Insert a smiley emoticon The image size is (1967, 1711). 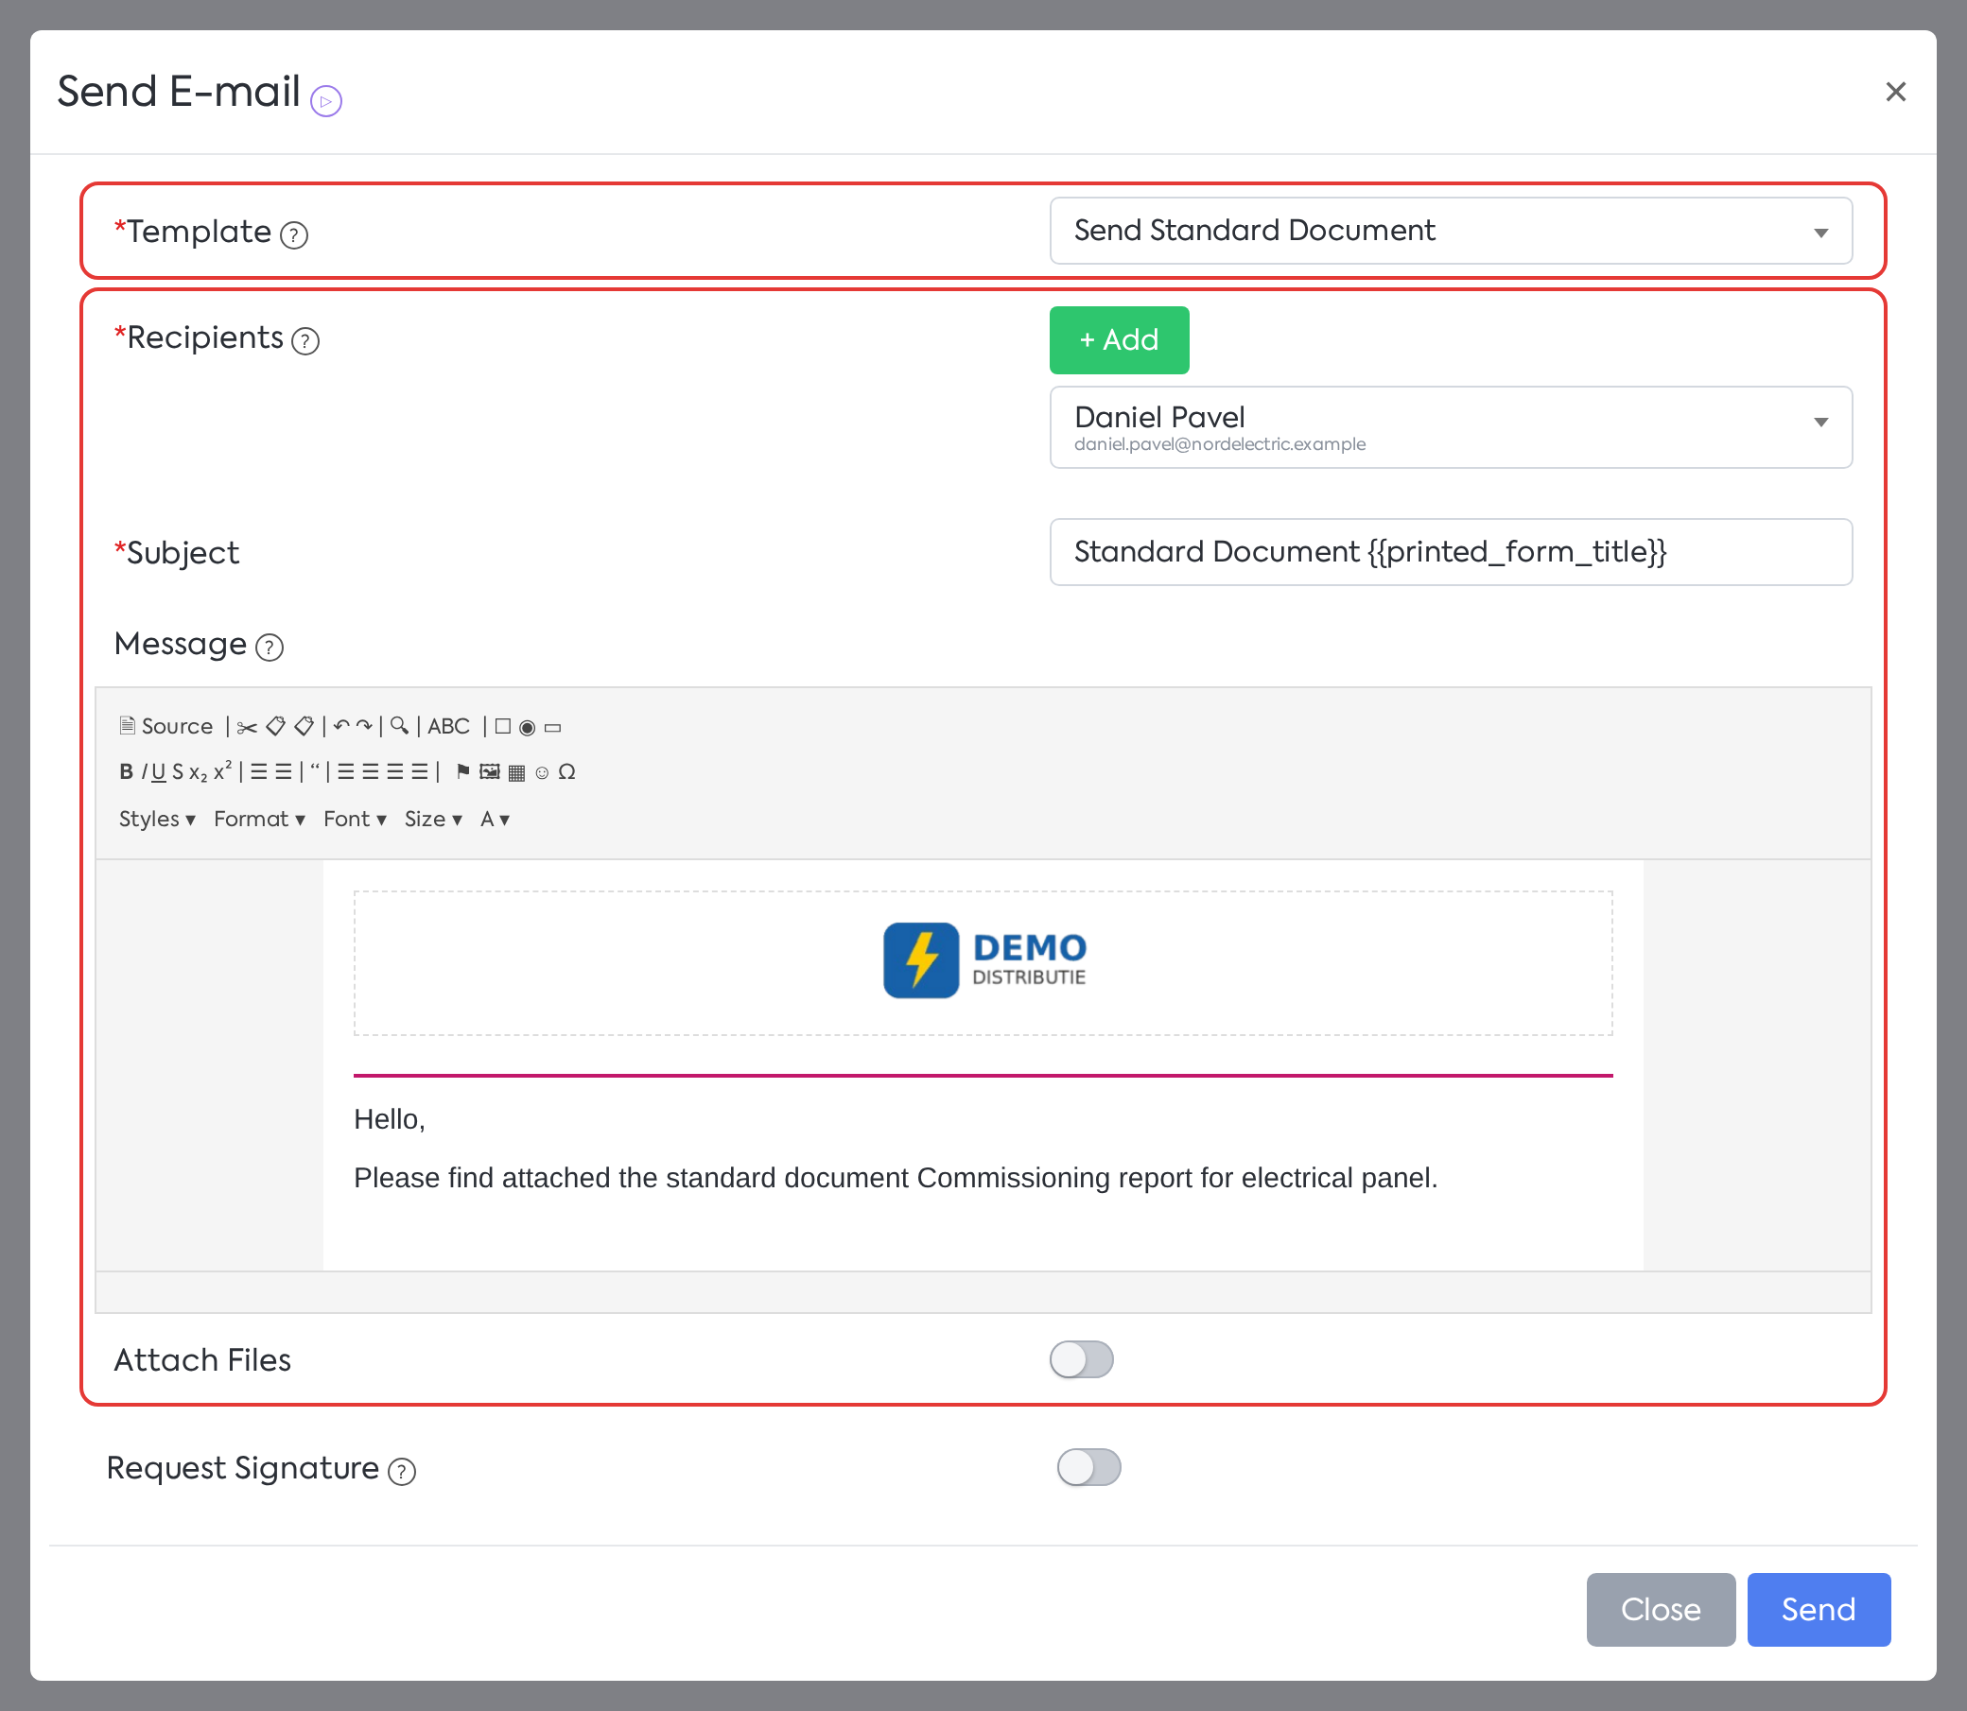542,772
